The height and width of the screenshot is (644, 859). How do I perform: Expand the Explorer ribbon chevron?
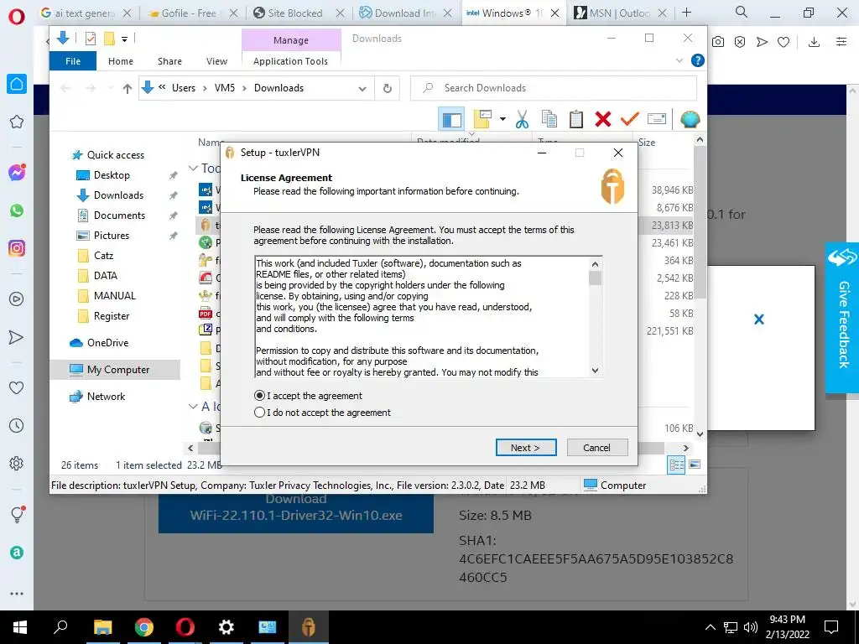[679, 60]
